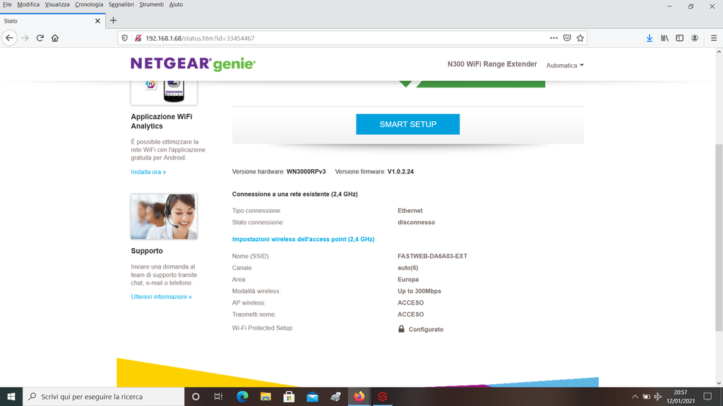Click the FASTWEB-DA6A03-EXT SSID value
723x406 pixels.
[433, 257]
